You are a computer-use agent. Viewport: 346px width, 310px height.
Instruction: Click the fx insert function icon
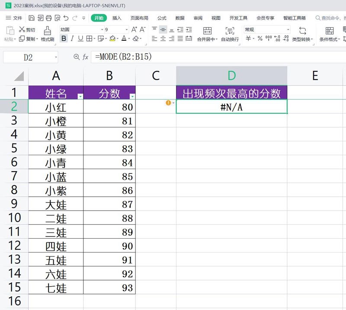coord(86,57)
